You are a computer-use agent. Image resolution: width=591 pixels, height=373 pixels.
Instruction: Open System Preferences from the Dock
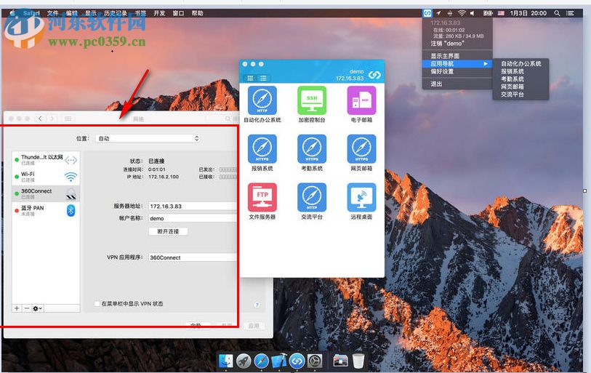[x=315, y=361]
